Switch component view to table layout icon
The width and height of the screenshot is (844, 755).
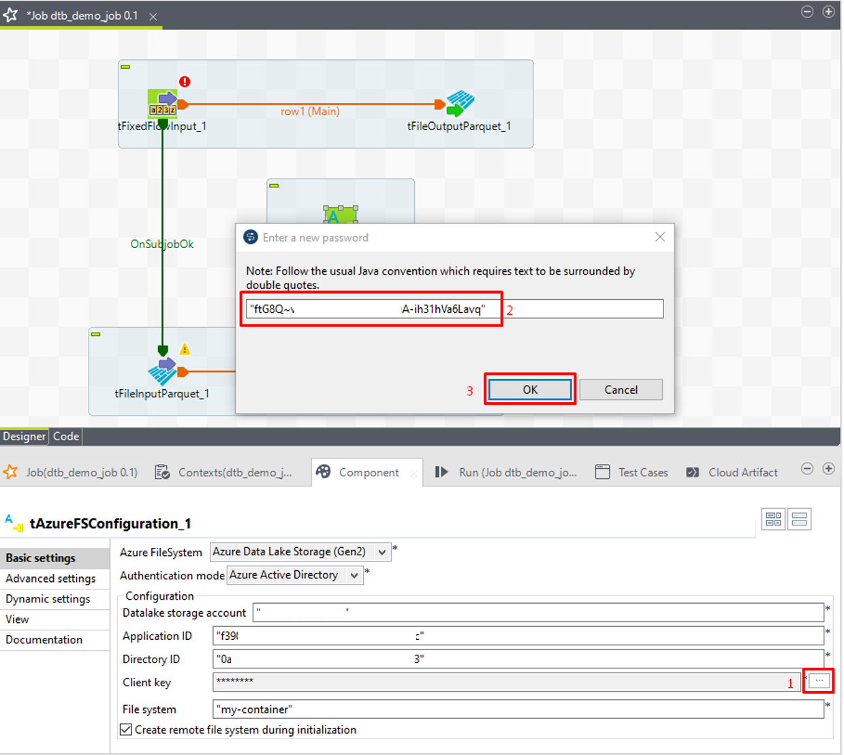click(773, 519)
